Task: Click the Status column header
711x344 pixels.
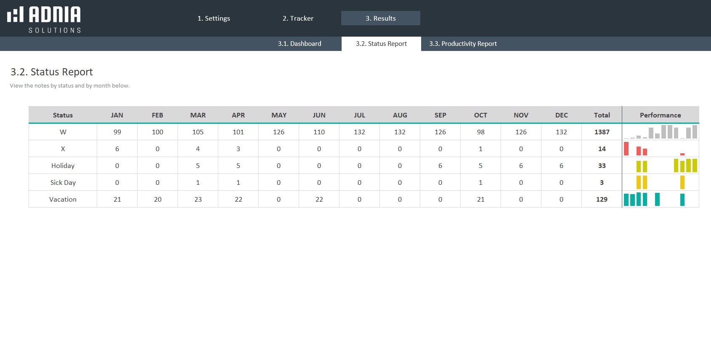Action: click(x=63, y=115)
